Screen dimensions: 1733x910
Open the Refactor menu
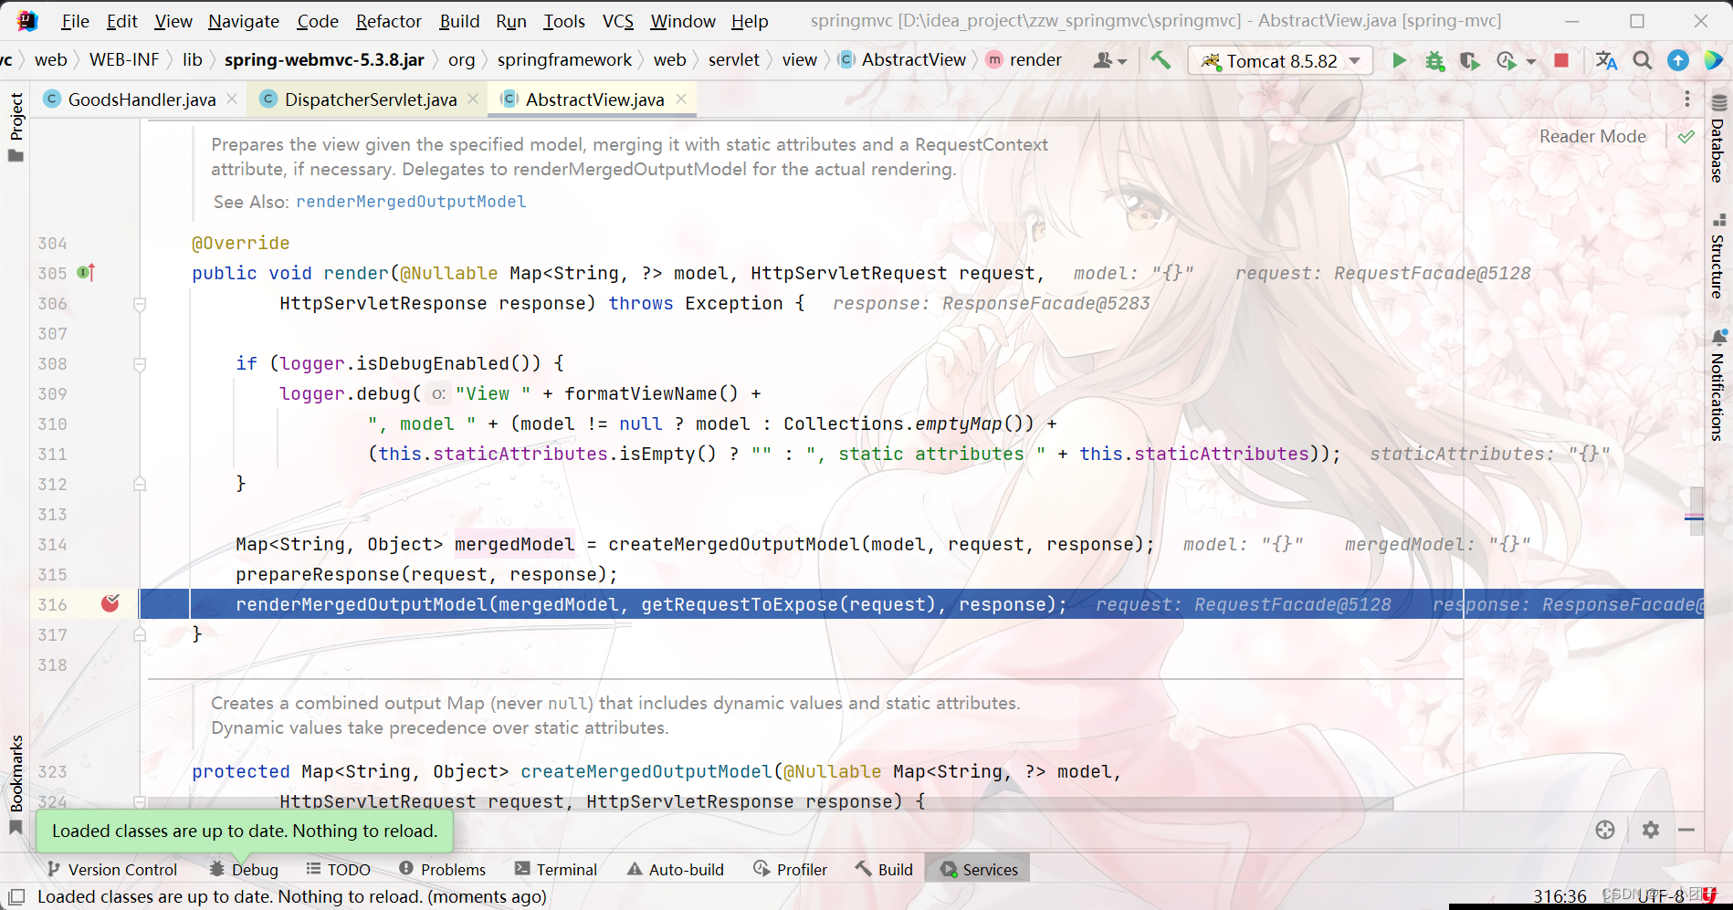[389, 21]
